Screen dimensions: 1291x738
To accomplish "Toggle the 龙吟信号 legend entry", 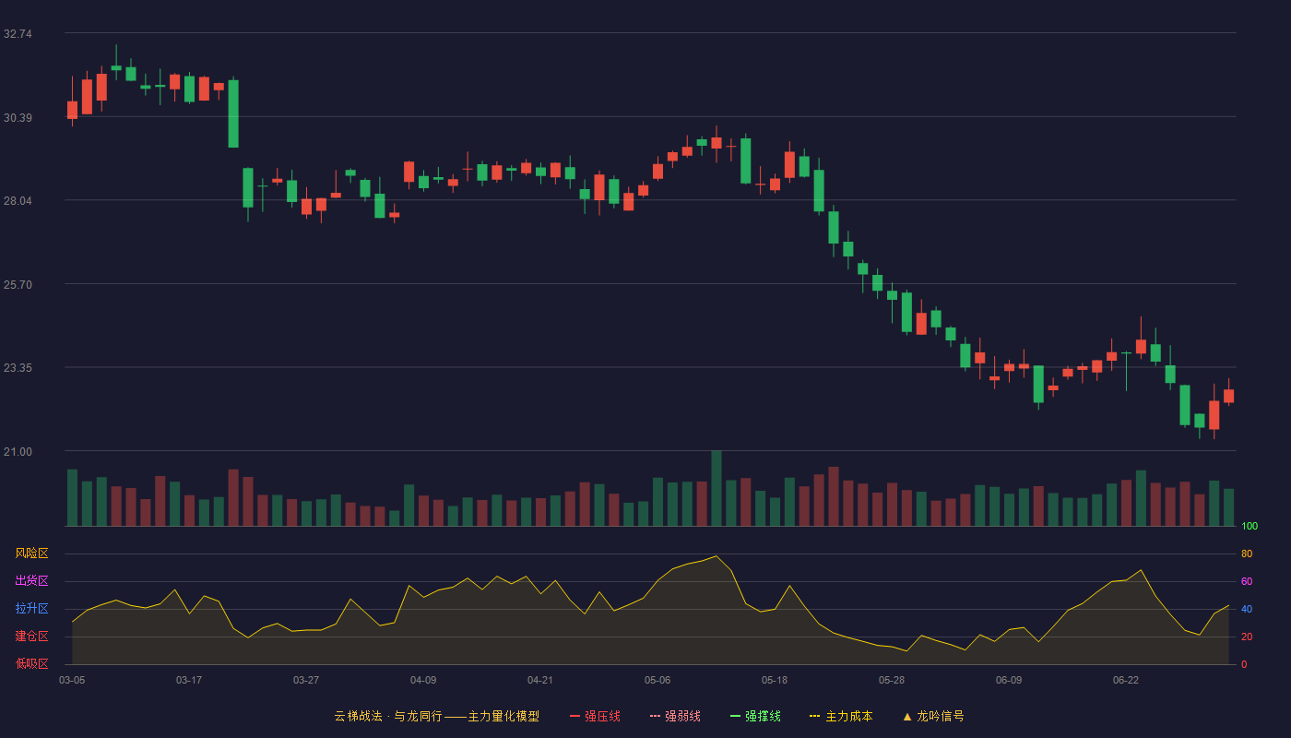I will 932,716.
